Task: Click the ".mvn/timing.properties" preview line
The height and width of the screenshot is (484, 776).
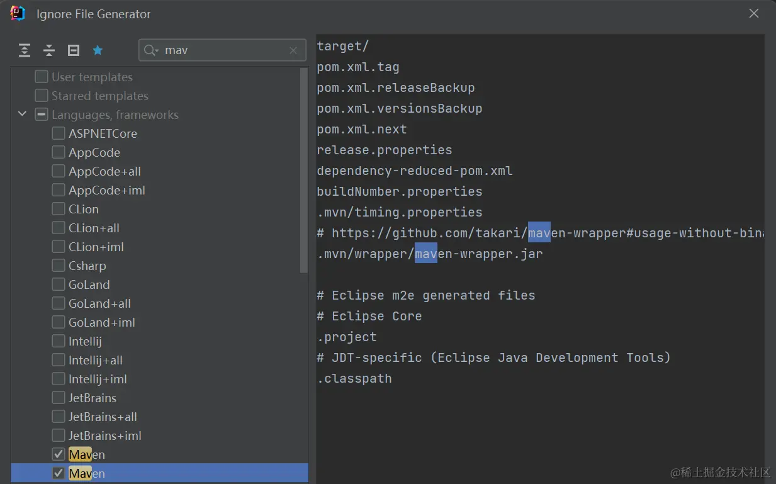Action: pyautogui.click(x=400, y=212)
